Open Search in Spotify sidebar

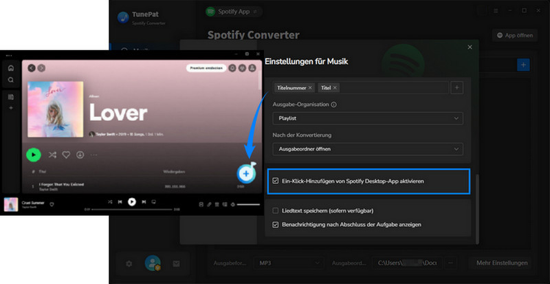pos(11,80)
